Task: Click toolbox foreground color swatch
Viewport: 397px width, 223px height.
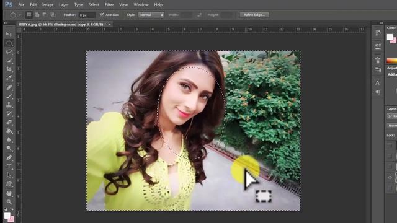Action: pyautogui.click(x=7, y=216)
